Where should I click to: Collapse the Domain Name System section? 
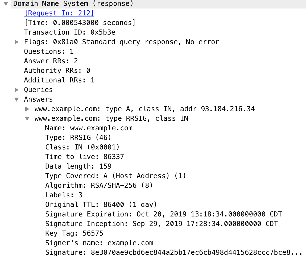point(6,4)
